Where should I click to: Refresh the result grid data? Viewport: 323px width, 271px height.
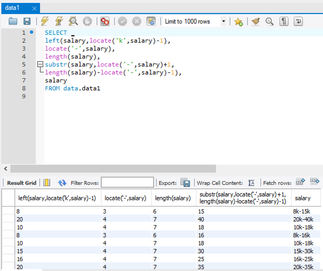[x=62, y=183]
